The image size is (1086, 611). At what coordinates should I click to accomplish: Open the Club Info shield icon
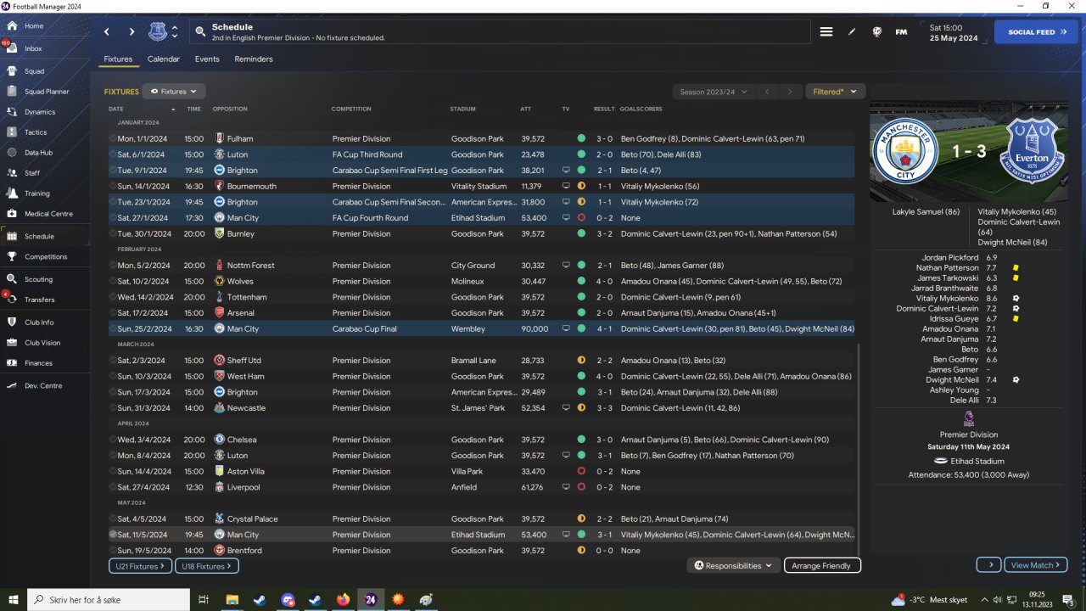[12, 322]
